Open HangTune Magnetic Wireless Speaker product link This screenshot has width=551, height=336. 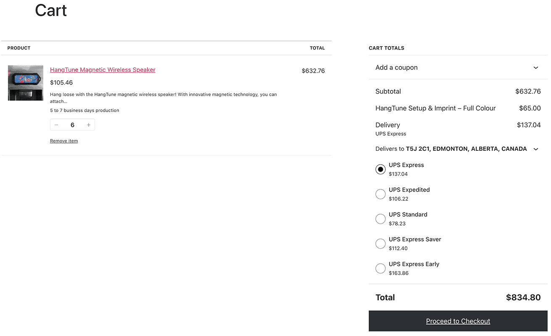point(103,70)
